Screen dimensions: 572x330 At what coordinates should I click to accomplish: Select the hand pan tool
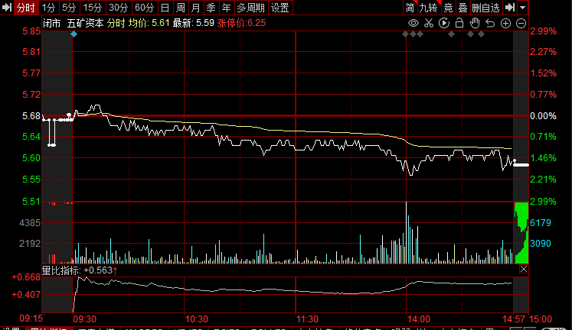[475, 23]
